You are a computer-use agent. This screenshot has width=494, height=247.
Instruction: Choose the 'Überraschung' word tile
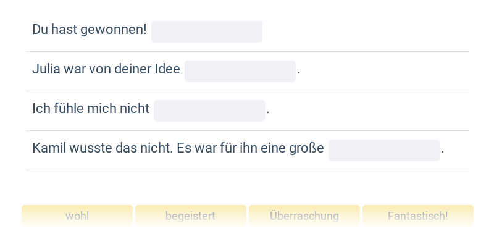[304, 216]
